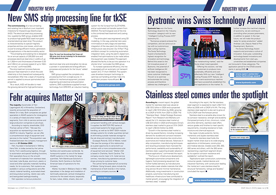Image resolution: width=276 pixels, height=195 pixels.
Task: Click the 'Stainless steel comes under the spotlight' headline
Action: coord(207,95)
